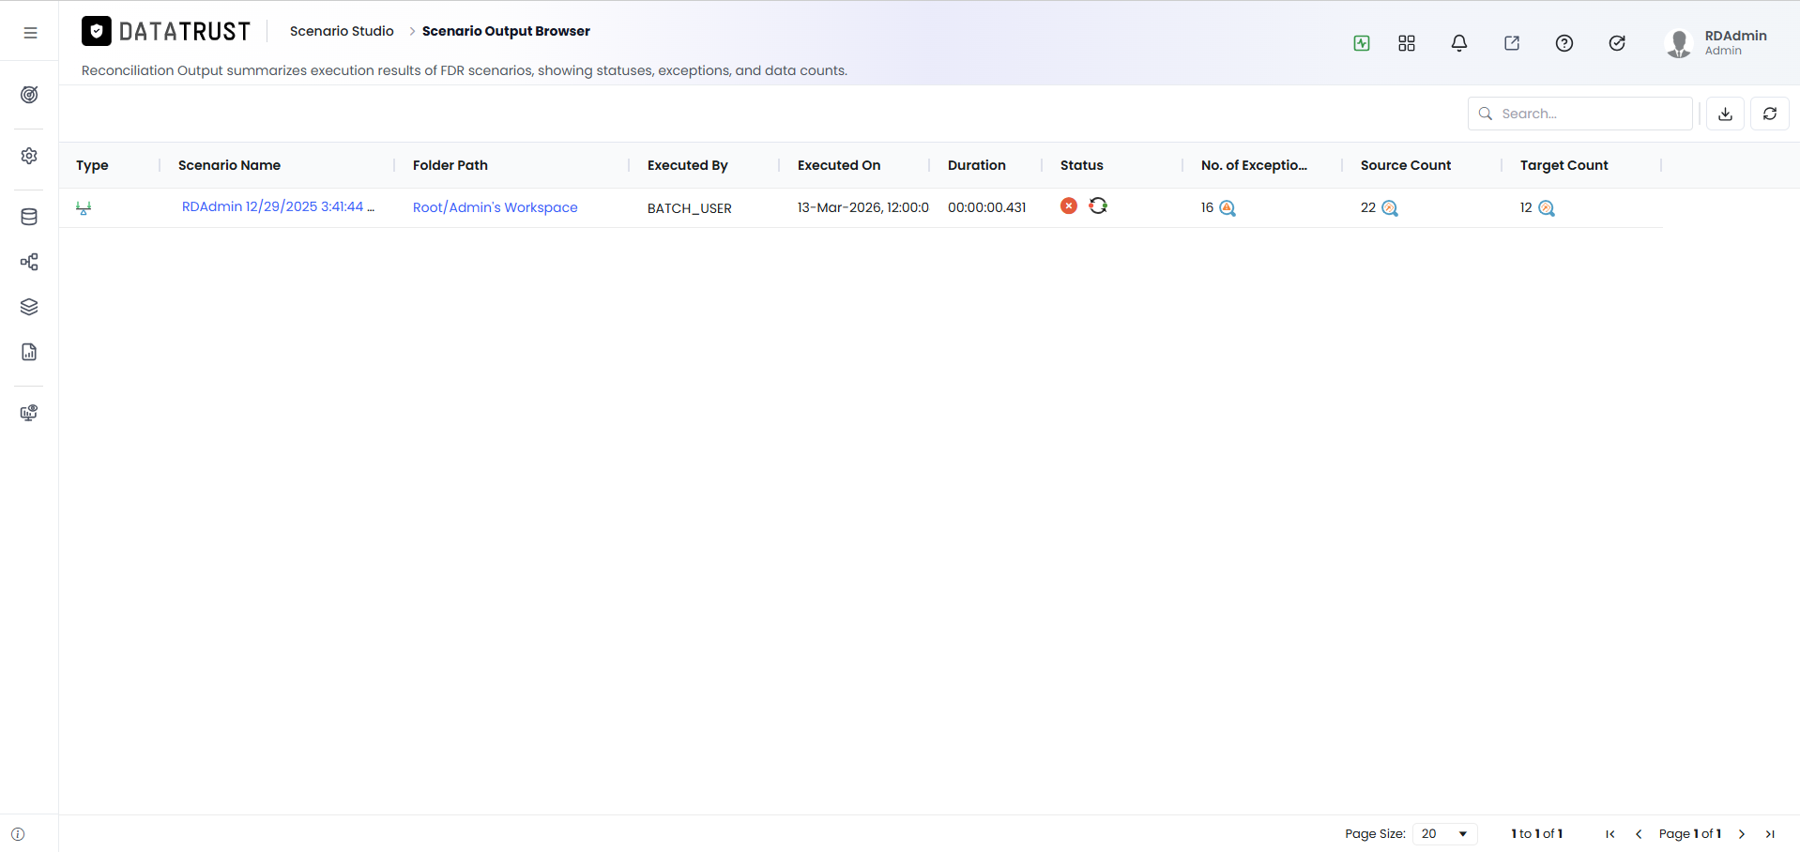View details of 16 exceptions
This screenshot has width=1800, height=852.
pos(1228,208)
